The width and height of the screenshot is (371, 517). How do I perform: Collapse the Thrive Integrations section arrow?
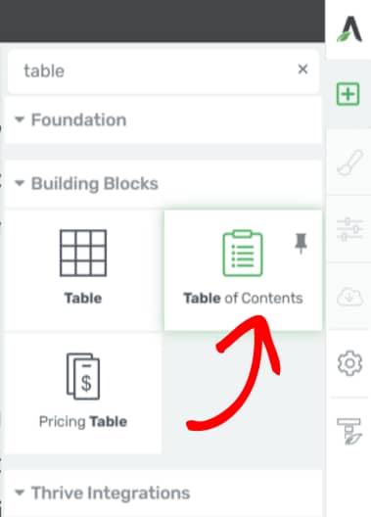tap(20, 493)
